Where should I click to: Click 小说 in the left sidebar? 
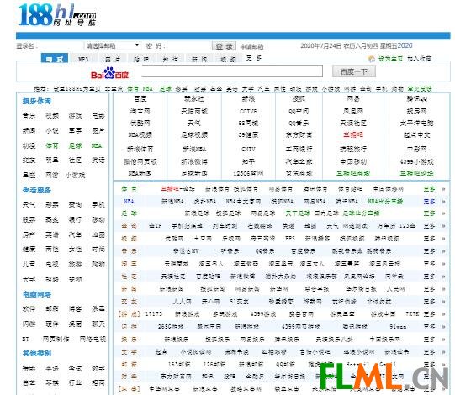(52, 131)
